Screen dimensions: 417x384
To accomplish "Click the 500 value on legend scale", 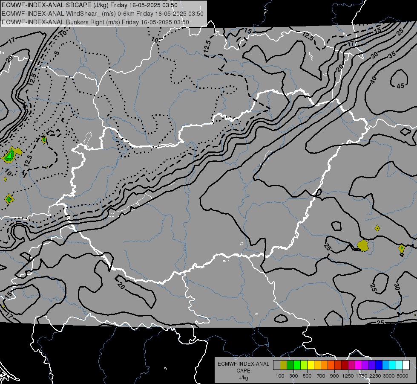I will [307, 376].
